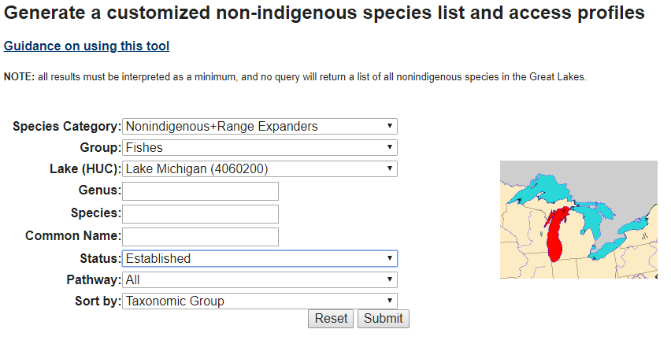Viewport: 671px width, 355px height.
Task: Click the page heading text
Action: (324, 13)
